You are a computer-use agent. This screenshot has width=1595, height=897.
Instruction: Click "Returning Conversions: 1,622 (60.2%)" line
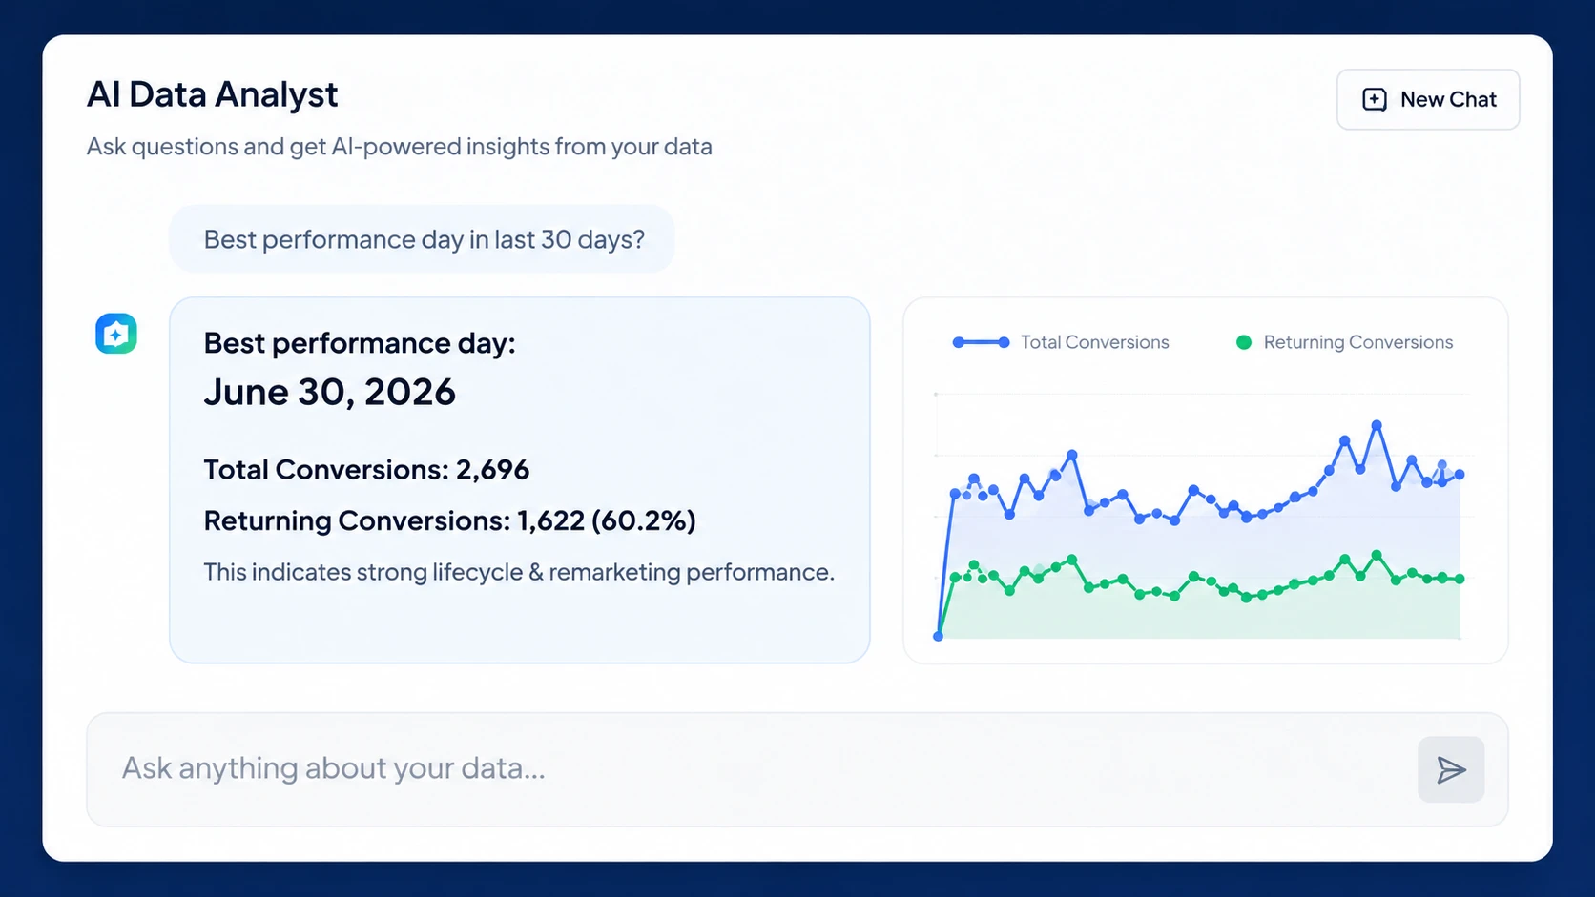[449, 520]
